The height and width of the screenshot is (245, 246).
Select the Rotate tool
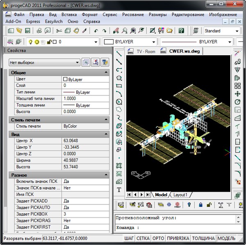[237, 102]
